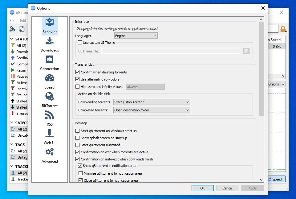This screenshot has width=296, height=199.
Task: Open the Language dropdown
Action: coord(136,36)
